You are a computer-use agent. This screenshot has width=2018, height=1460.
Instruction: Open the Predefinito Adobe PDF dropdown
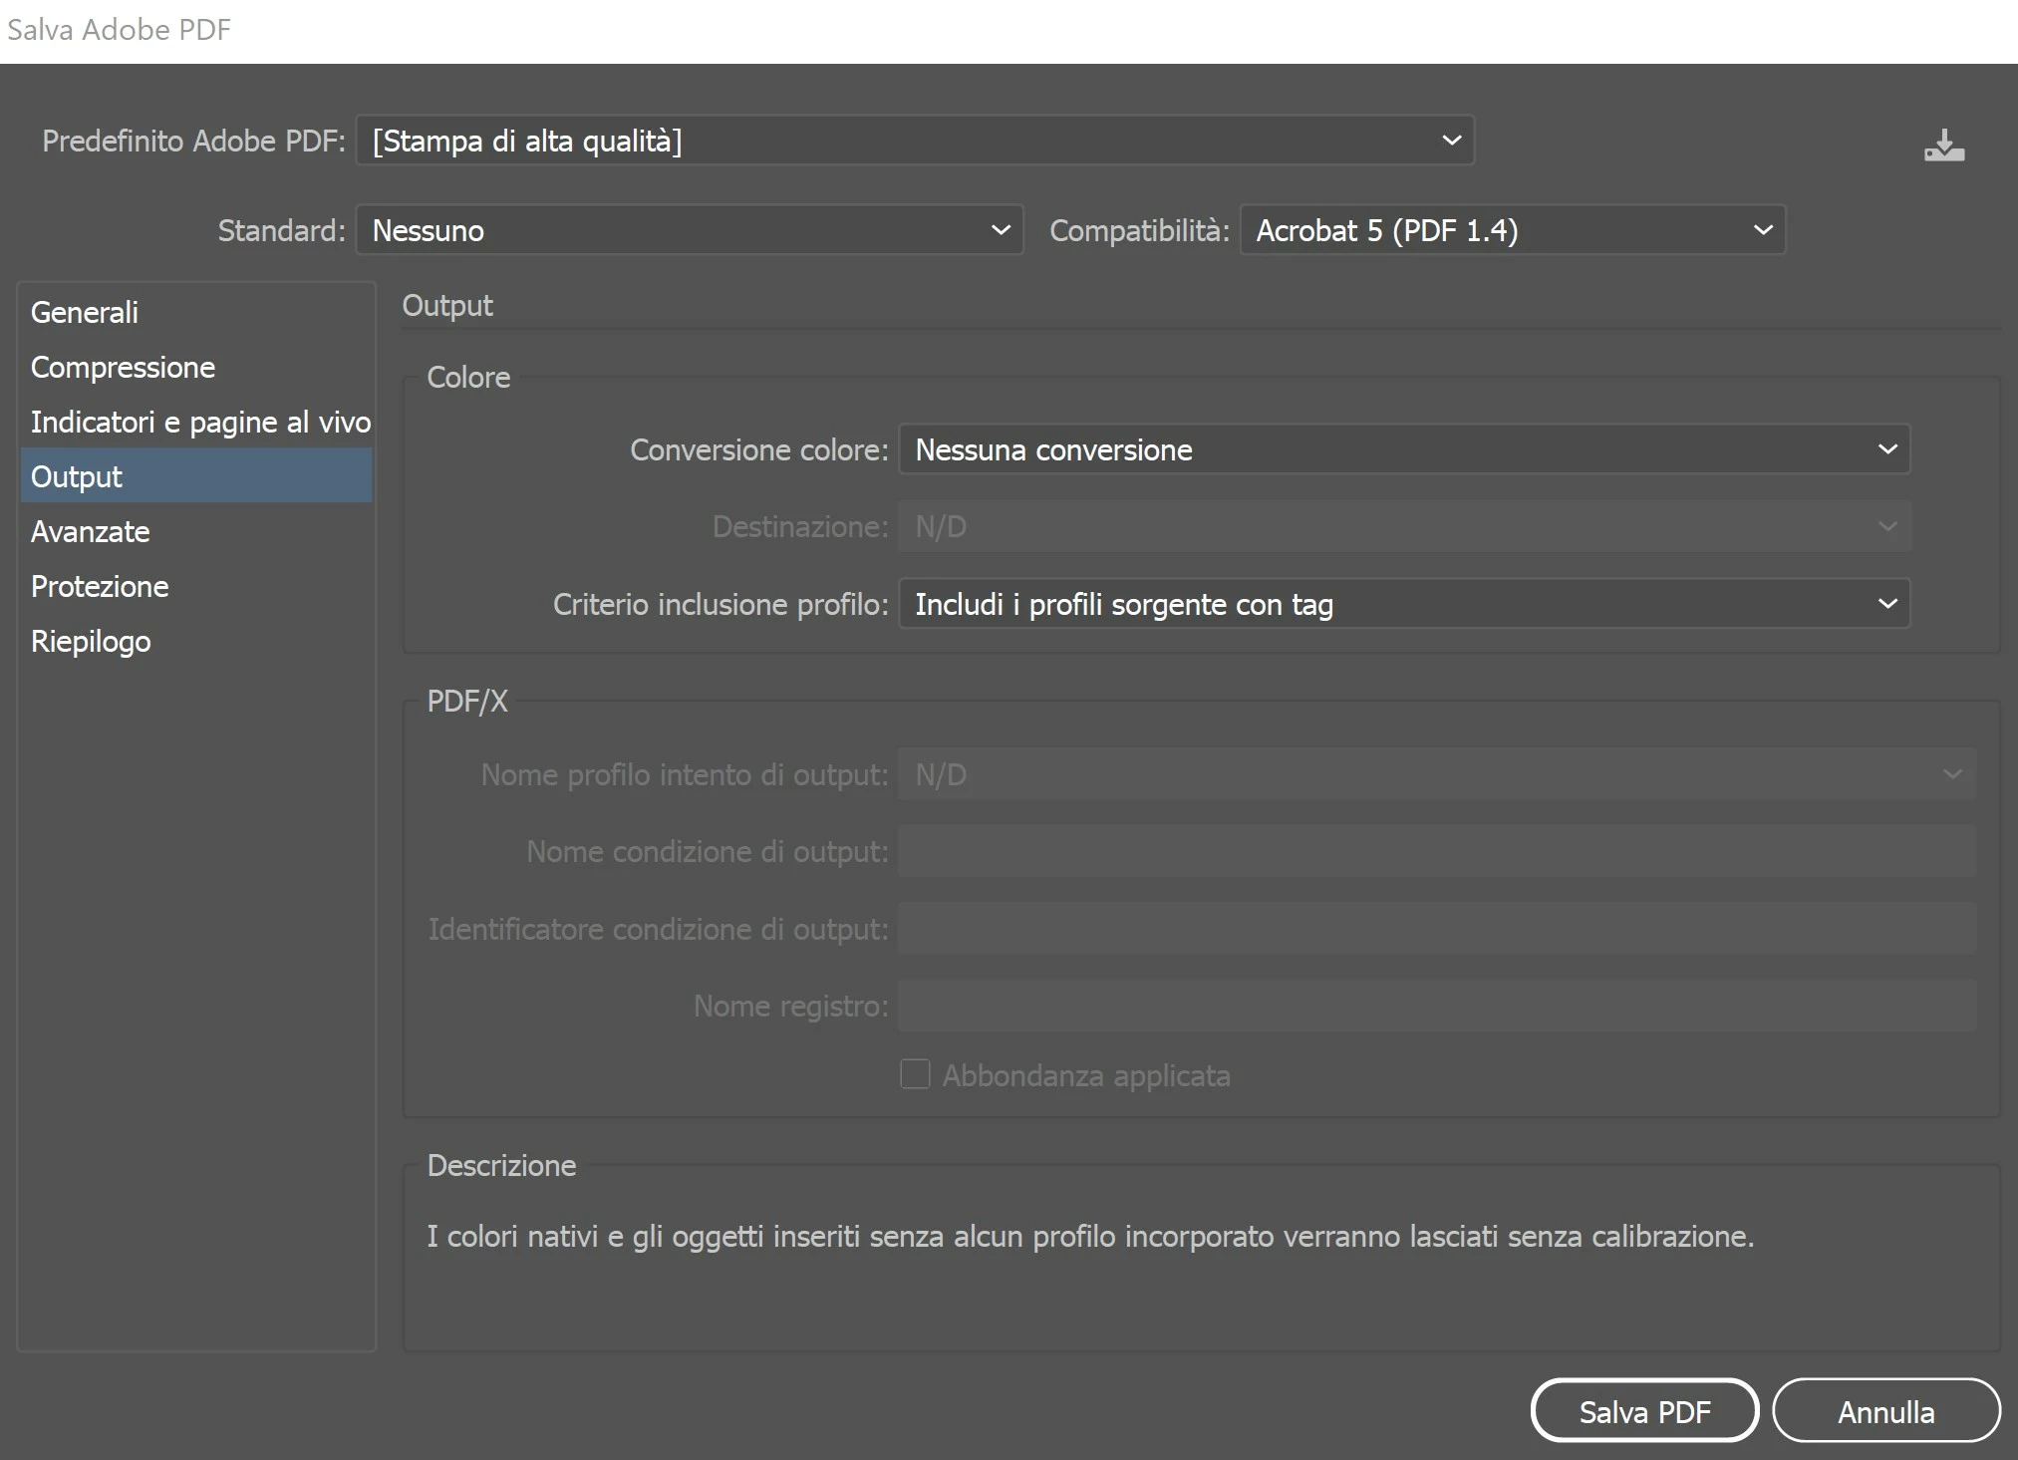914,141
